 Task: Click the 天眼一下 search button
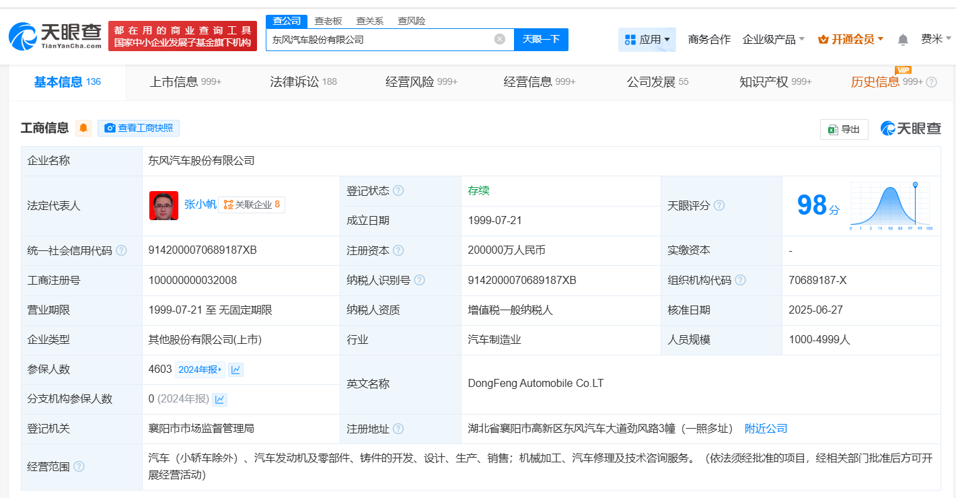(x=541, y=40)
